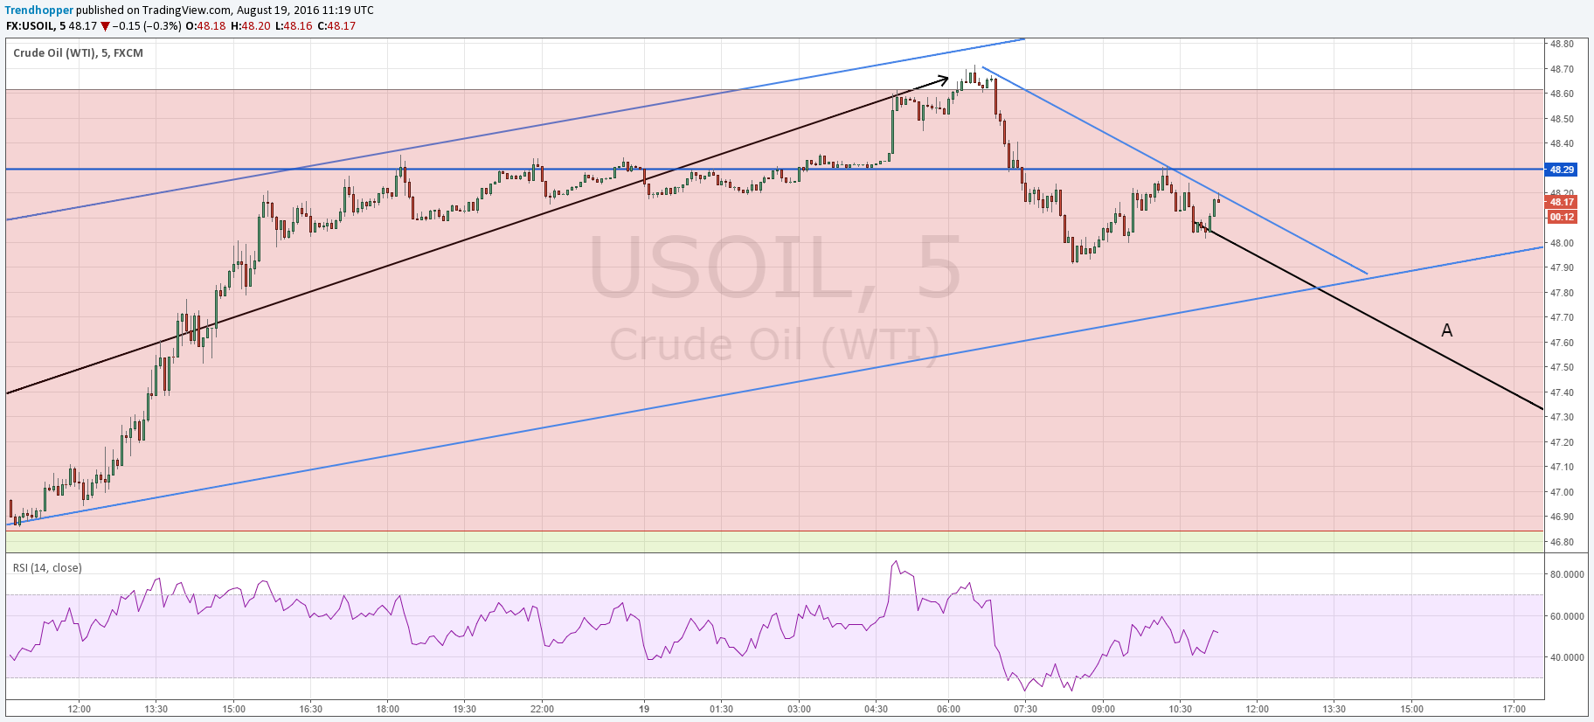Click the 48.60 price axis label

click(x=1562, y=94)
